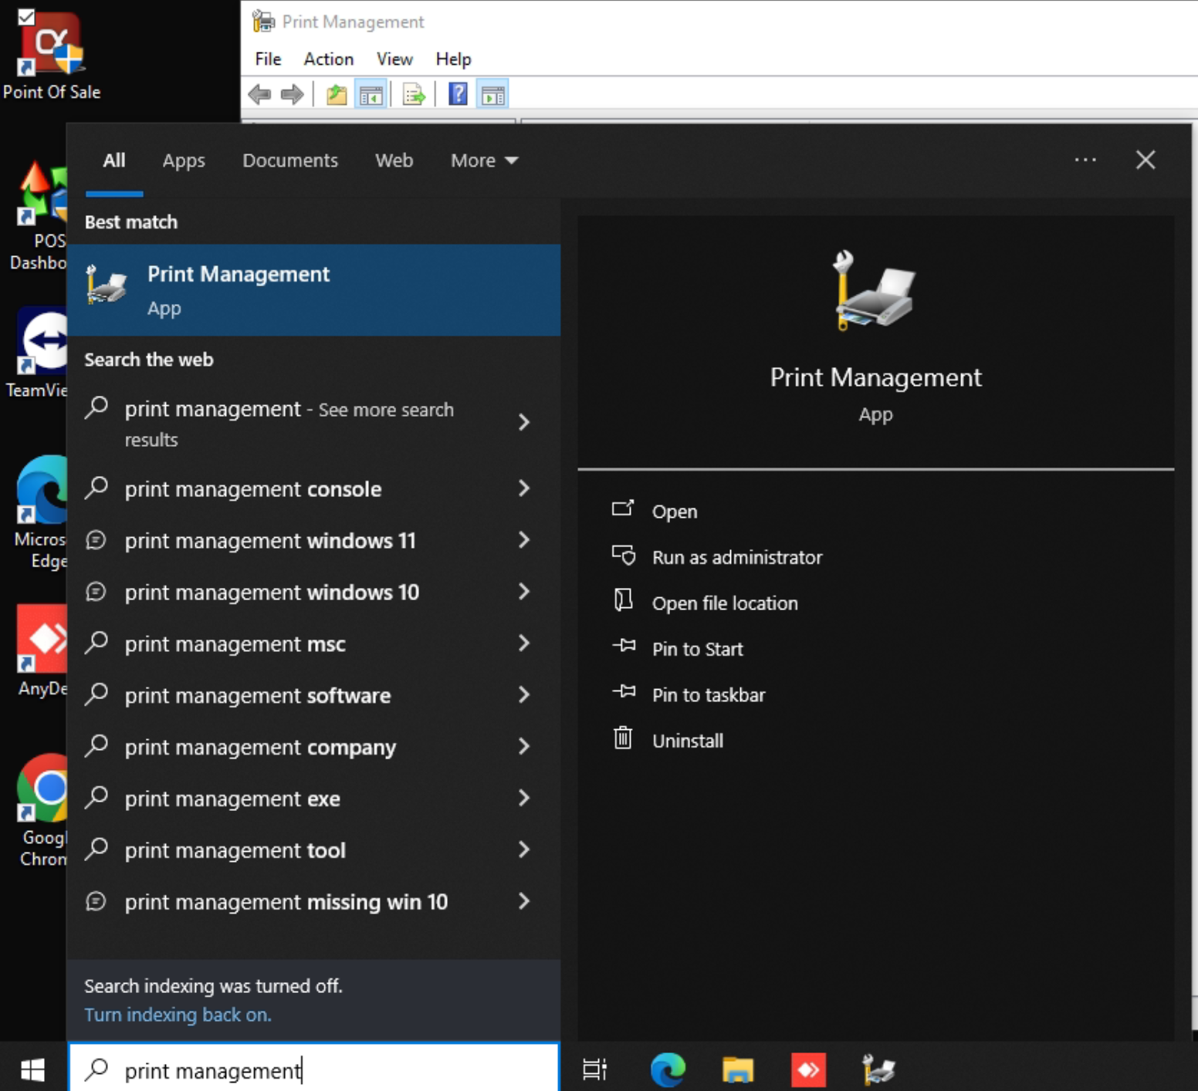Viewport: 1198px width, 1091px height.
Task: Choose Open file location
Action: pyautogui.click(x=705, y=603)
